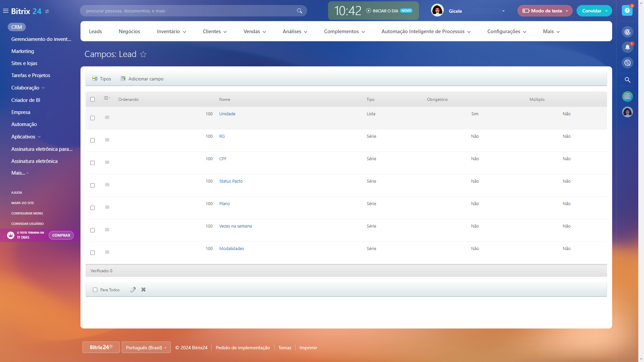Open the row actions menu icon for Unidade
This screenshot has height=362, width=644.
pyautogui.click(x=107, y=117)
